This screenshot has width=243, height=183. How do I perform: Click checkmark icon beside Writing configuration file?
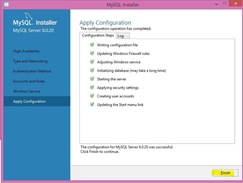[x=92, y=45]
